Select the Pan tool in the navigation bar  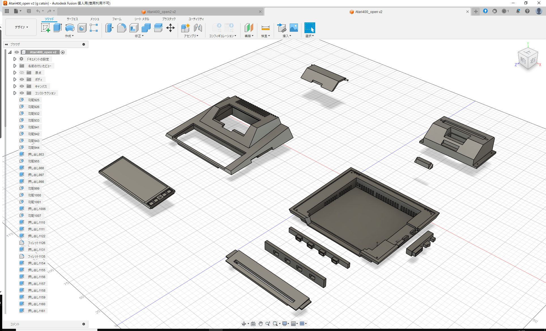point(260,323)
